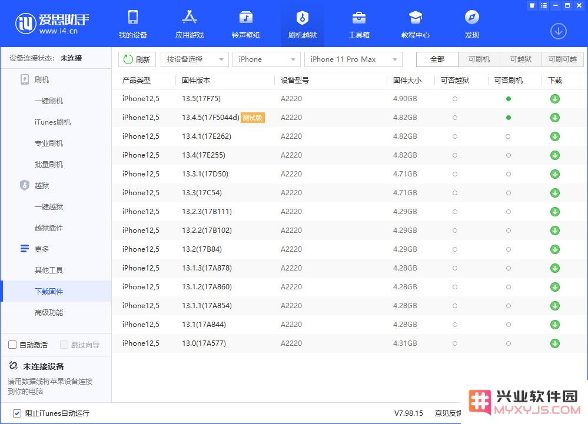588x424 pixels.
Task: Open the iPhone device type dropdown
Action: point(266,59)
